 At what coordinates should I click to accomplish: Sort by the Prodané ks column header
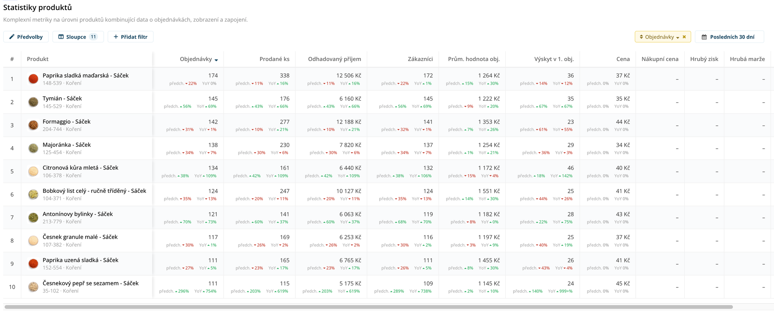tap(274, 59)
